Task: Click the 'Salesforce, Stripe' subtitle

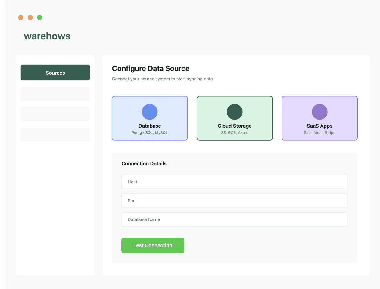Action: [x=319, y=133]
